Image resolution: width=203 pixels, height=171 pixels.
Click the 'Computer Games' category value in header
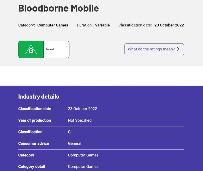53,25
